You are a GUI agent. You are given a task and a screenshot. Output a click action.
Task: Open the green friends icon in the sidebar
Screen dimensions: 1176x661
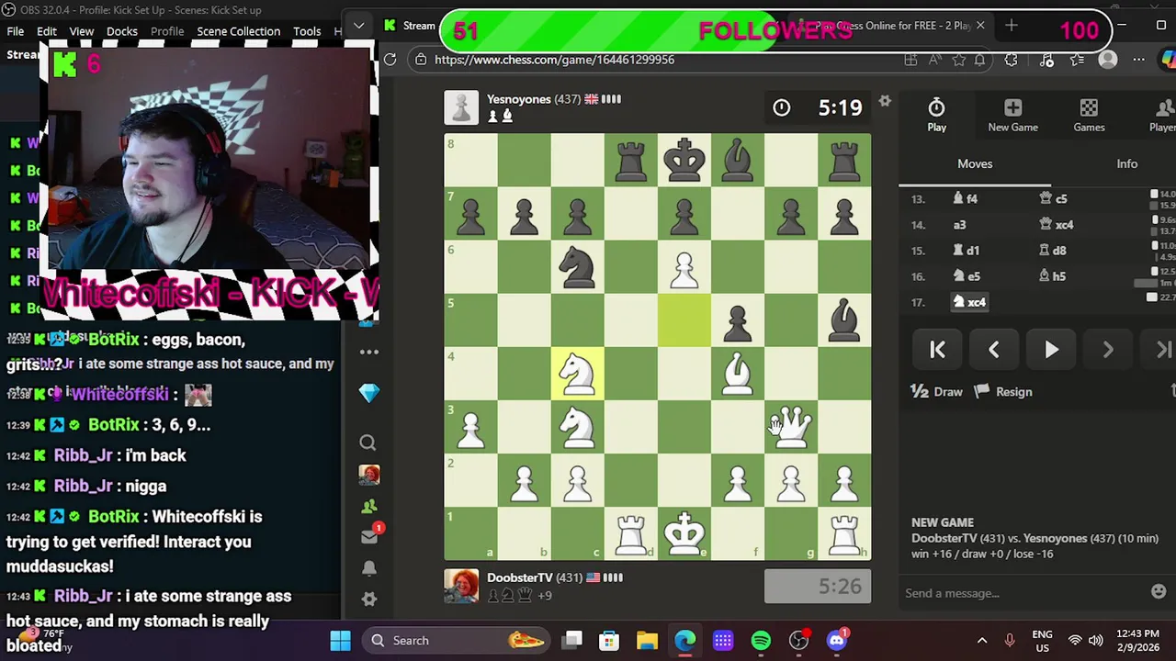tap(368, 506)
